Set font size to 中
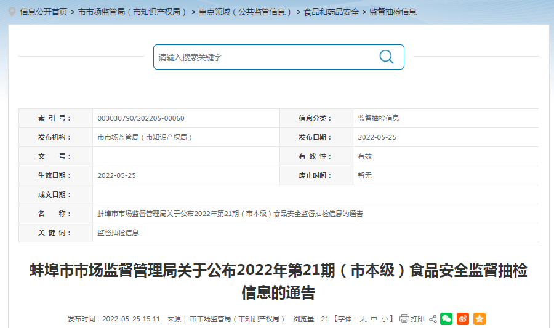The width and height of the screenshot is (554, 328). pos(374,319)
